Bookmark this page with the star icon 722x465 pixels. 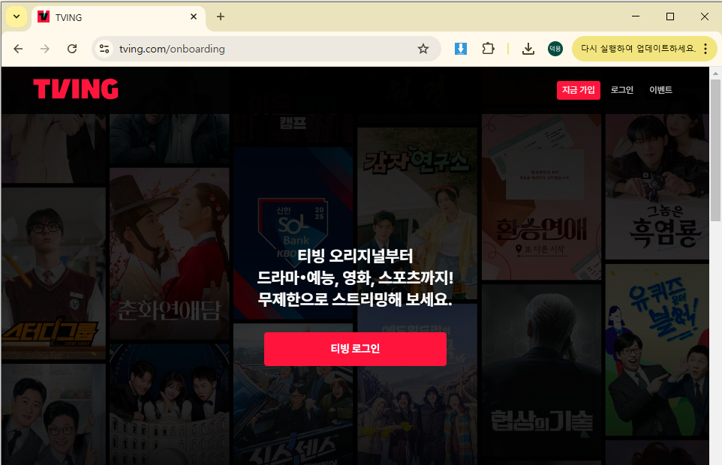click(x=423, y=49)
